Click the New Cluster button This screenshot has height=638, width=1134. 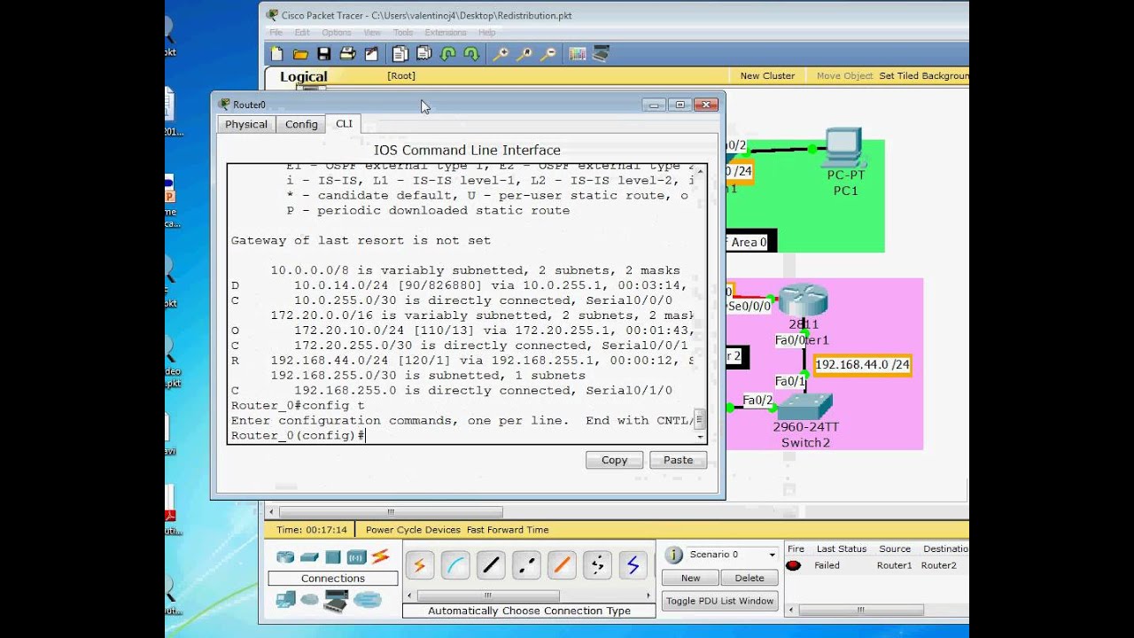767,76
